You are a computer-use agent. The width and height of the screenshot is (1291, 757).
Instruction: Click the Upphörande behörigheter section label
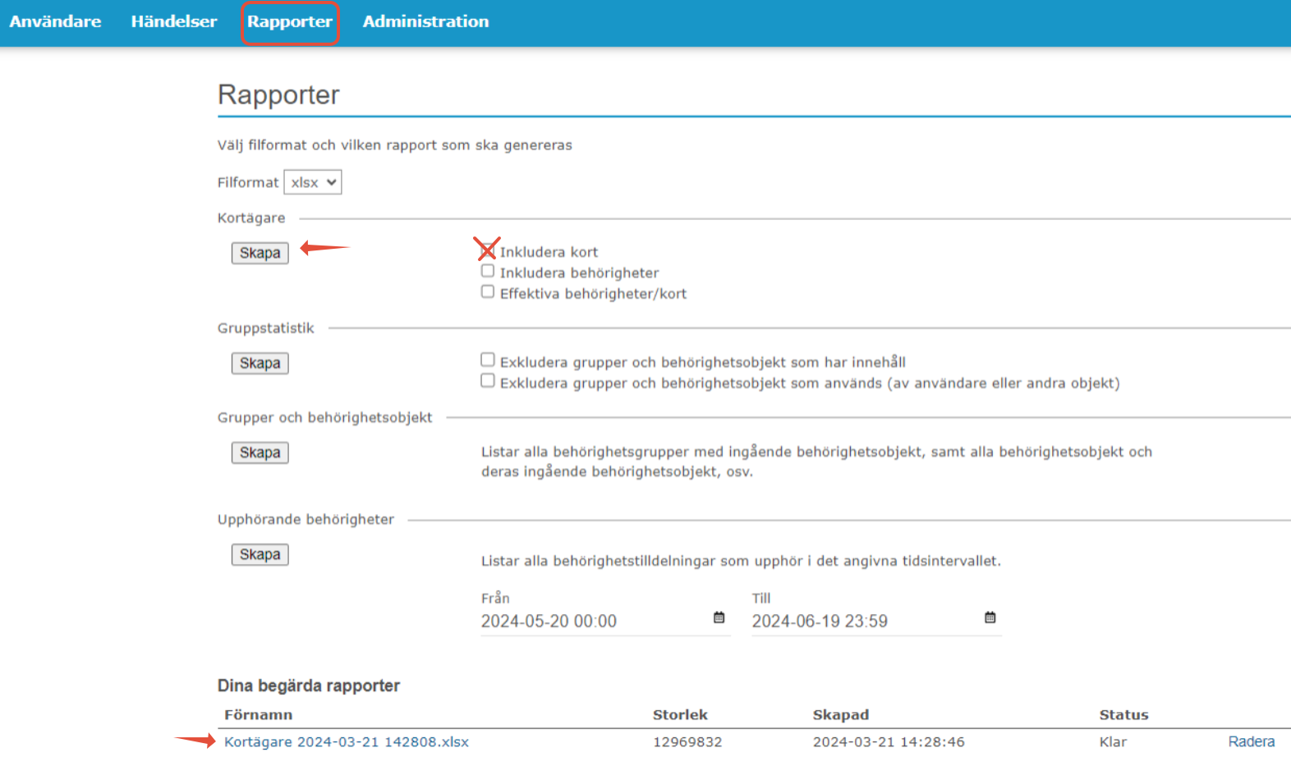(306, 519)
